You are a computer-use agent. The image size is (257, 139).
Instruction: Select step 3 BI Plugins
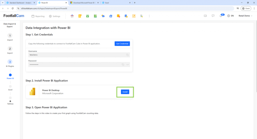click(x=10, y=63)
